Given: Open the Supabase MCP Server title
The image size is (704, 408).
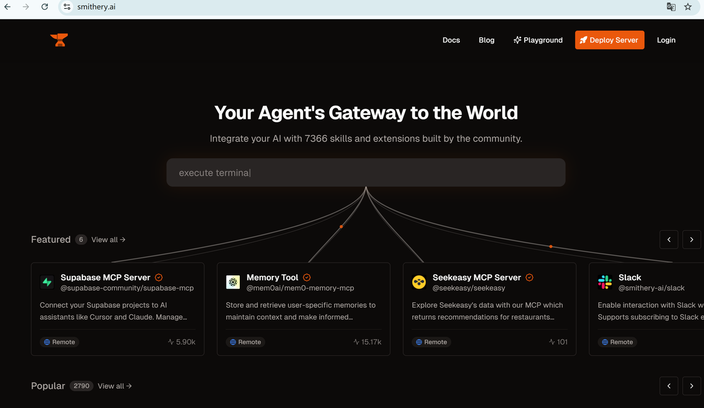Looking at the screenshot, I should point(106,278).
